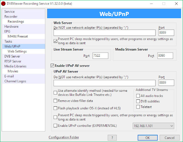Select EPG in the sidebar
The image size is (183, 142).
coord(23,31)
